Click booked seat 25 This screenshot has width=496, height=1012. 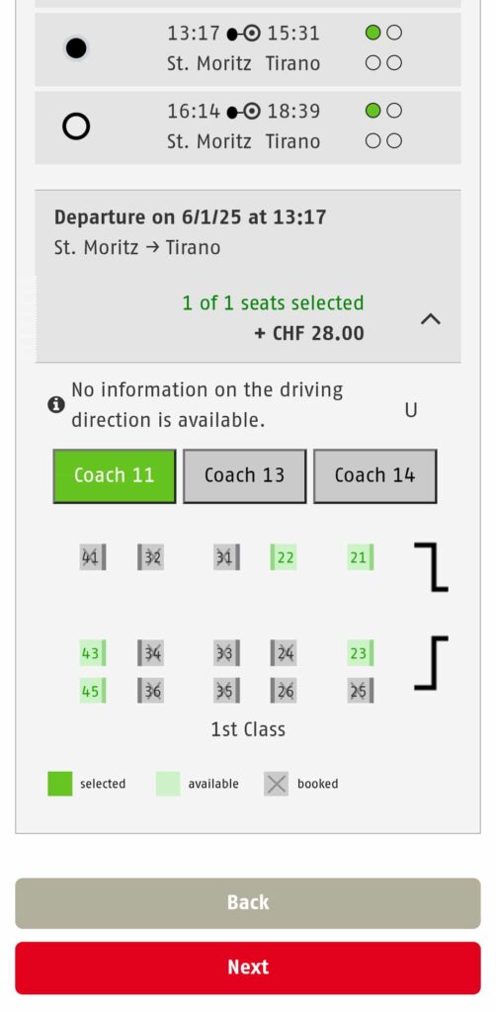tap(360, 691)
